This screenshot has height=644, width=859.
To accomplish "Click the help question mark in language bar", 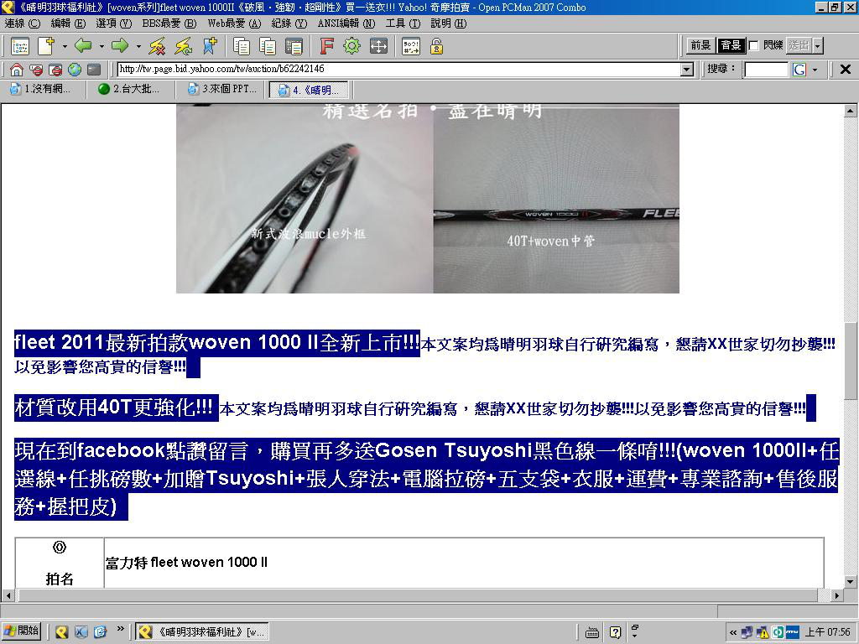I will (x=615, y=632).
